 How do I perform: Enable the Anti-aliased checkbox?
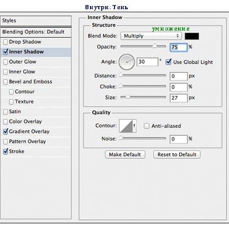click(147, 126)
